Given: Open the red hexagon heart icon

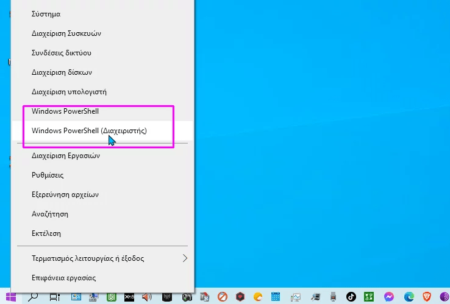Looking at the screenshot, I should click(x=240, y=297).
